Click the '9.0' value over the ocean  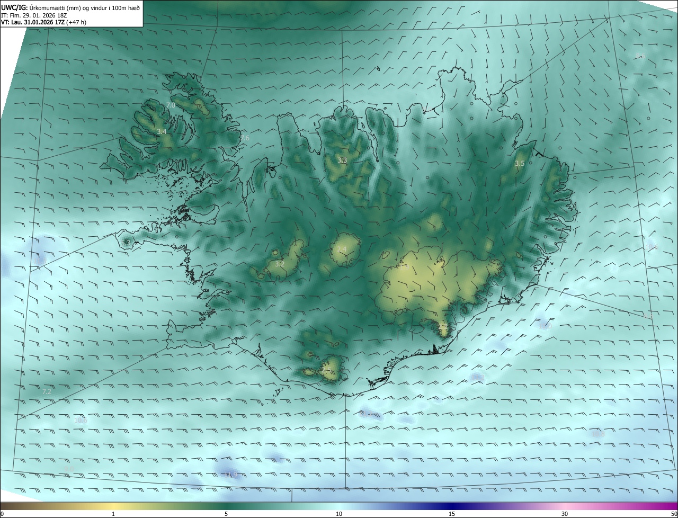point(69,468)
